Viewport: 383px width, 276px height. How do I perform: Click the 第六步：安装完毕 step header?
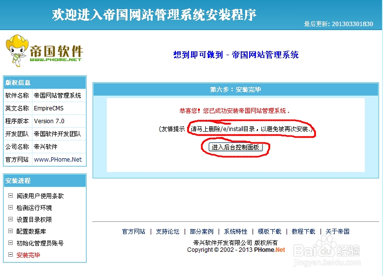(236, 90)
